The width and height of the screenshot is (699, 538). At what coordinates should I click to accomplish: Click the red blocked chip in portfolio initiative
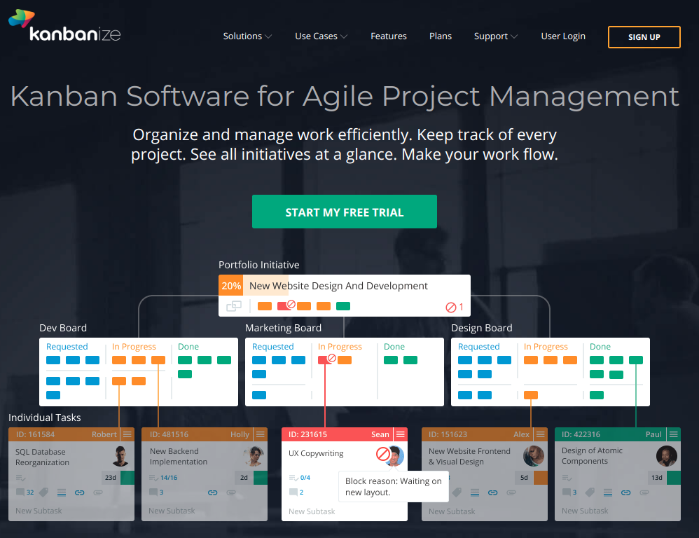pos(285,305)
